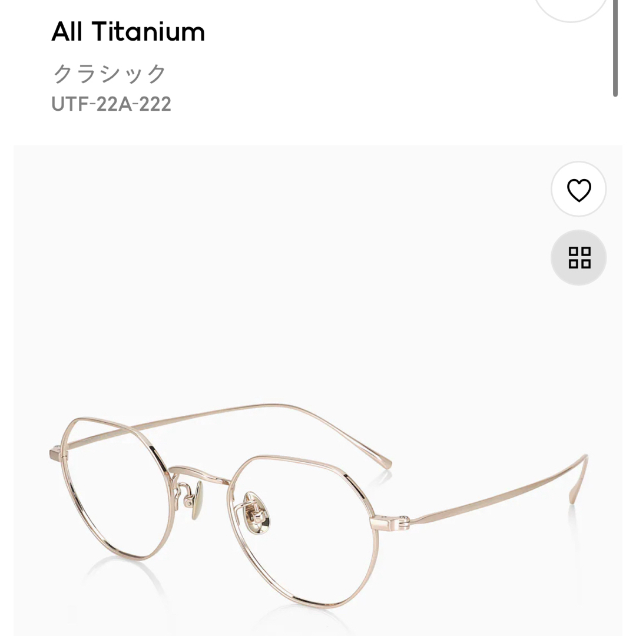Tap the partially visible round button at top right
Viewport: 636px width, 636px height.
tap(571, 9)
